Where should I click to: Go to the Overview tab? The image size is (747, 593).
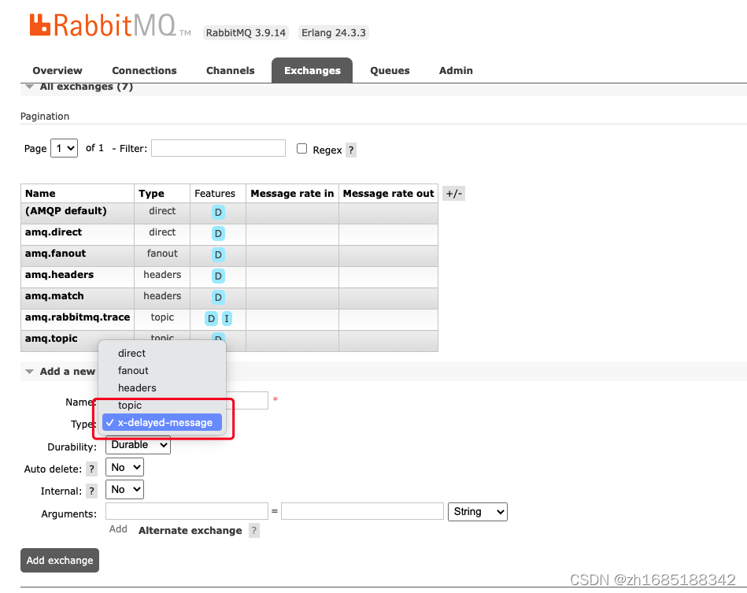coord(57,71)
